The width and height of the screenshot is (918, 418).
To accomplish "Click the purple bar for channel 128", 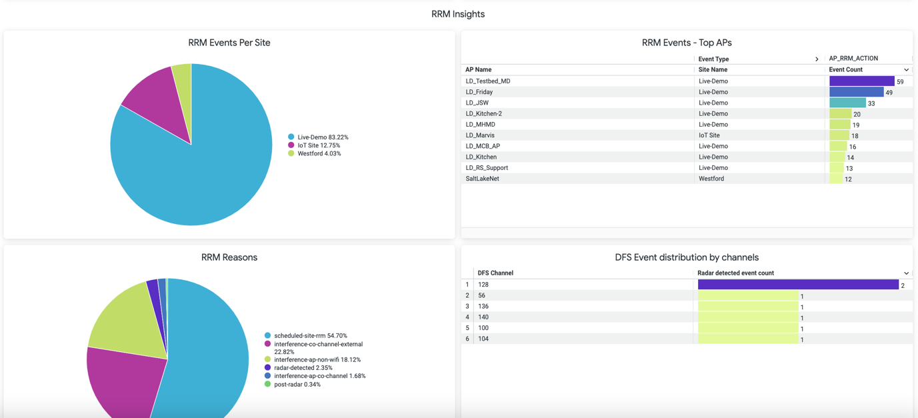I will [797, 285].
